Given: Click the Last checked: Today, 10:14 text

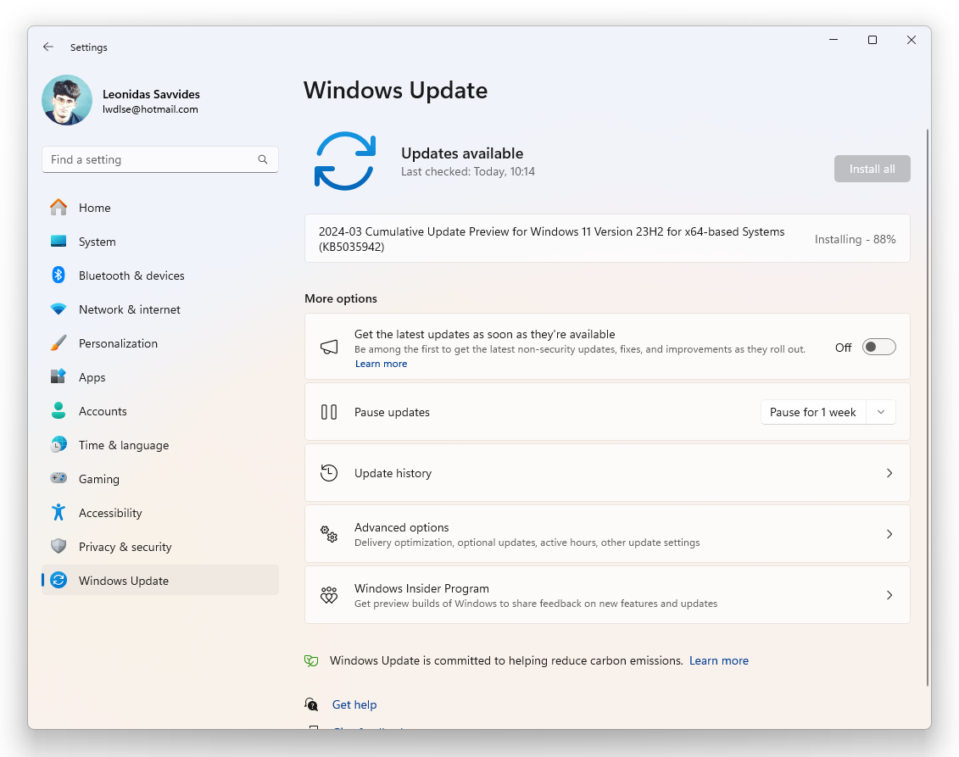Looking at the screenshot, I should [468, 172].
